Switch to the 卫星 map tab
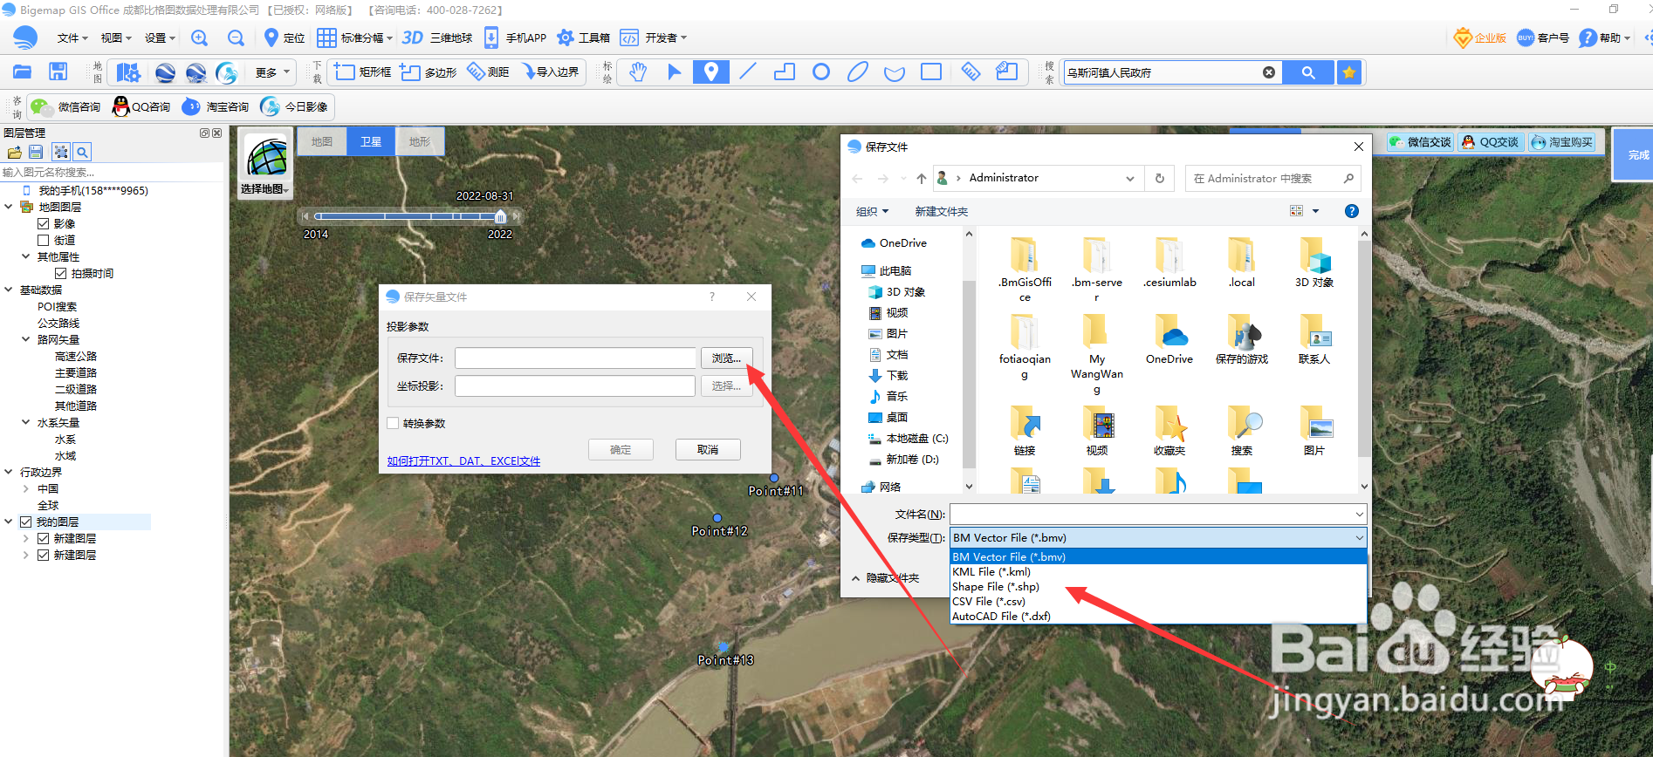Image resolution: width=1653 pixels, height=757 pixels. [371, 141]
